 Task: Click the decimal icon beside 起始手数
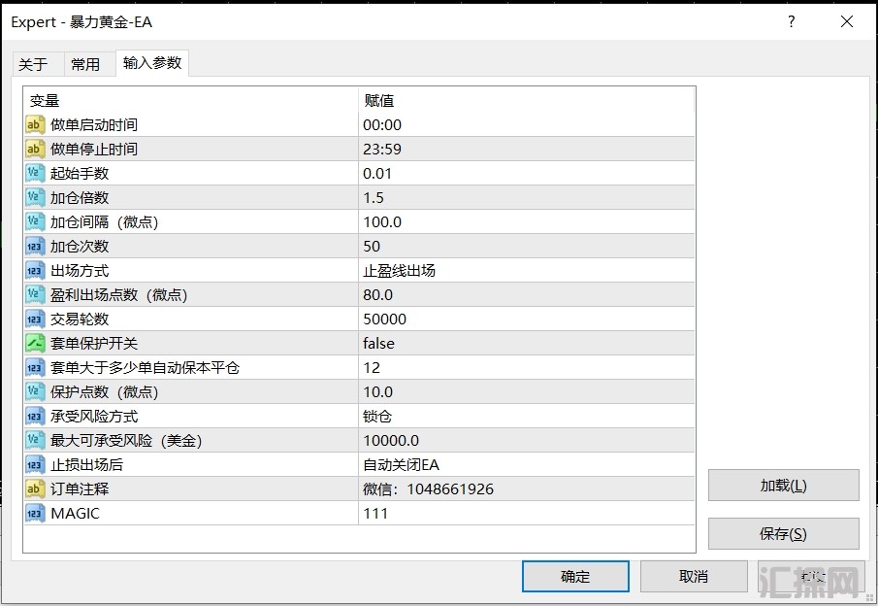[x=35, y=173]
